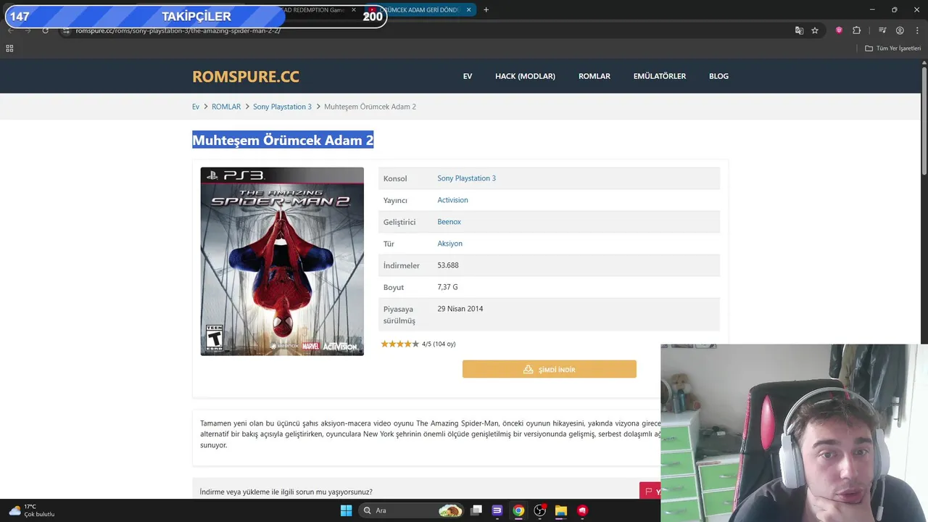Bookmark this page with the star icon
This screenshot has width=928, height=522.
pos(815,30)
